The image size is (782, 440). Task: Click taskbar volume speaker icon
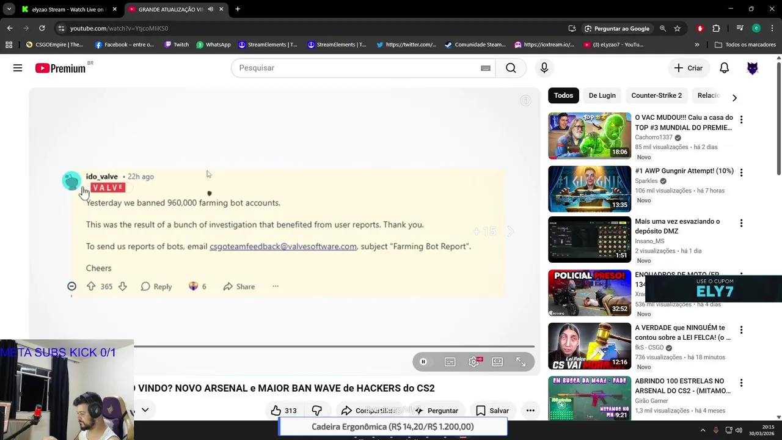(739, 430)
